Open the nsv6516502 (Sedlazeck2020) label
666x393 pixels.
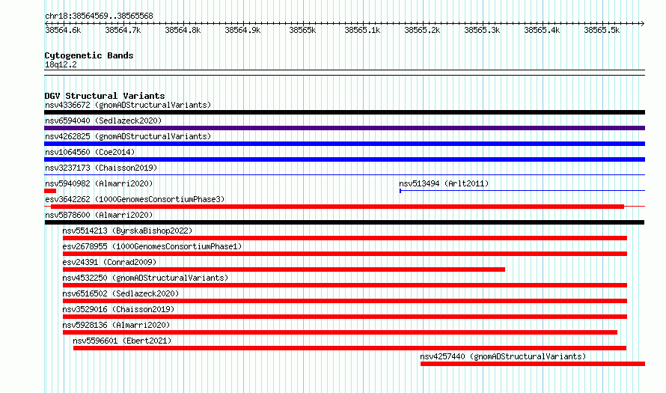(x=120, y=293)
